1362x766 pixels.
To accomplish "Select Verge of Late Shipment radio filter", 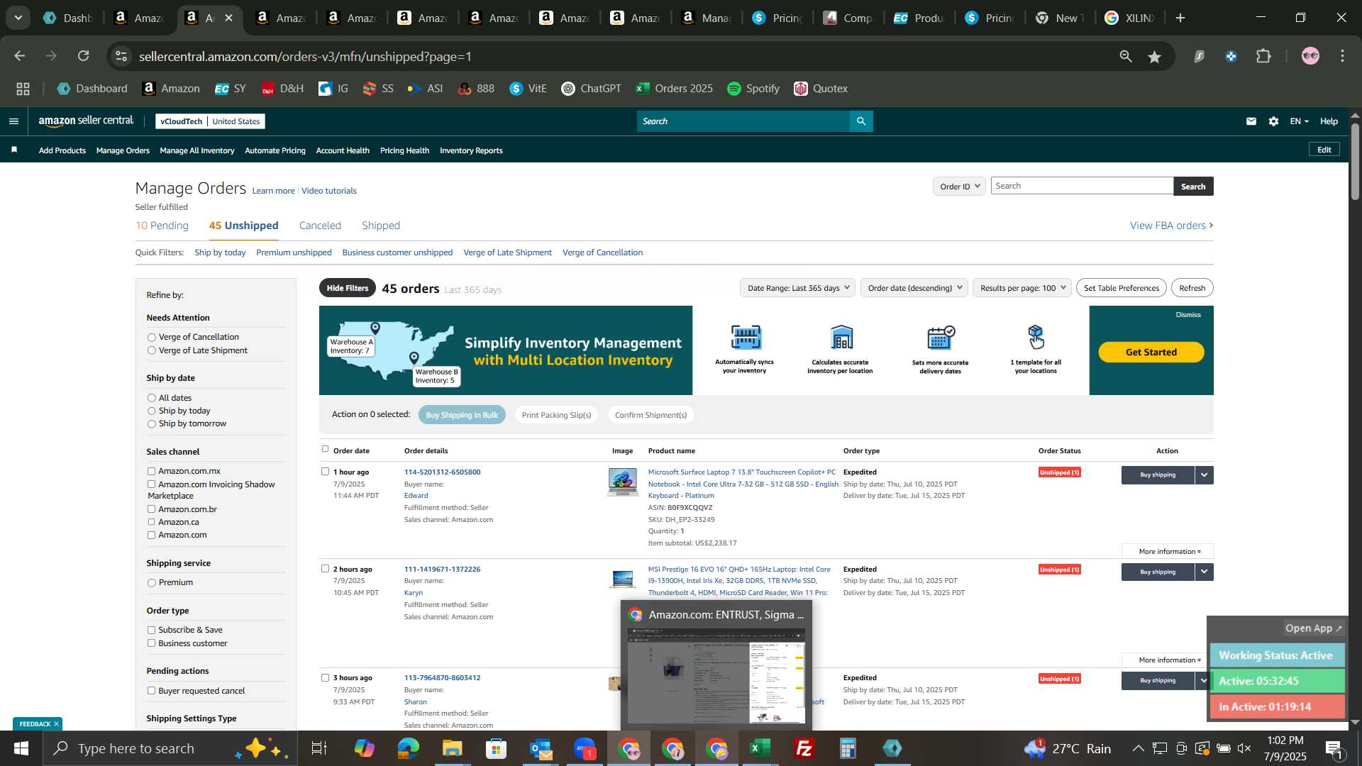I will (x=151, y=351).
